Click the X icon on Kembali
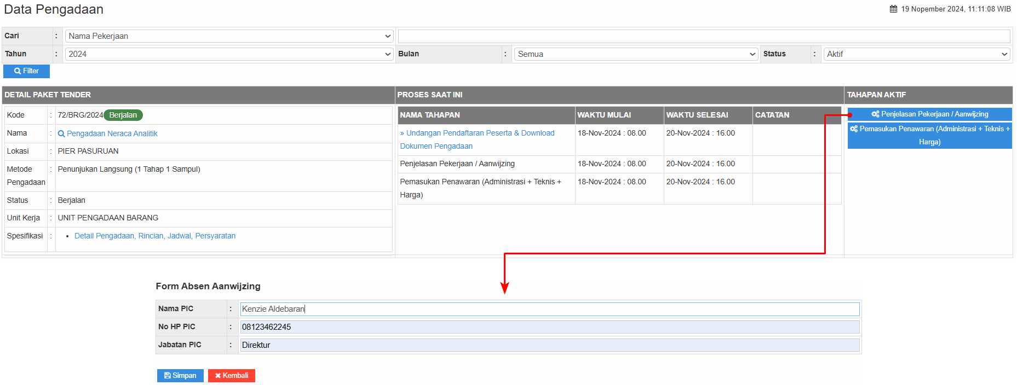This screenshot has width=1017, height=385. click(x=217, y=376)
